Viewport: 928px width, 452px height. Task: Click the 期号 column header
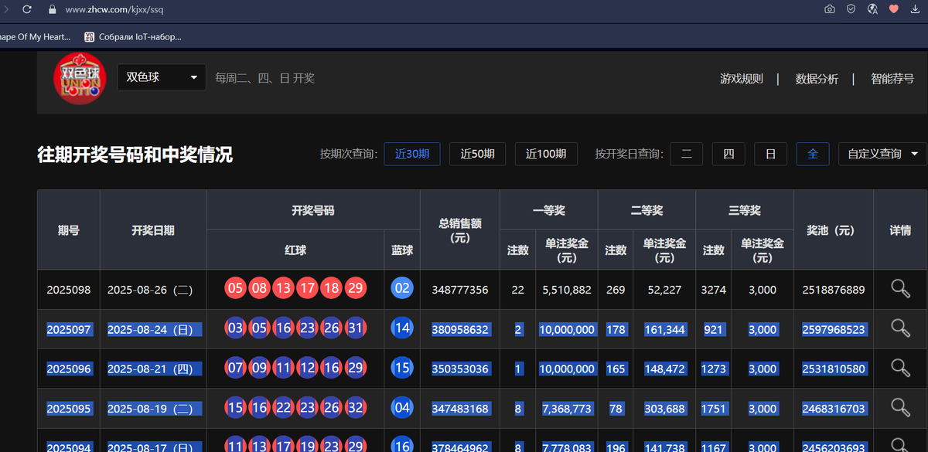[x=69, y=230]
